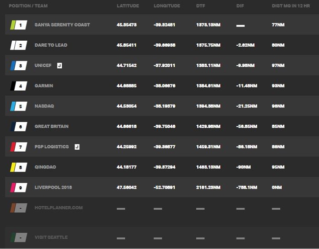319x249 pixels.
Task: Click position 9 badge for Liverpool 2018
Action: [19, 188]
